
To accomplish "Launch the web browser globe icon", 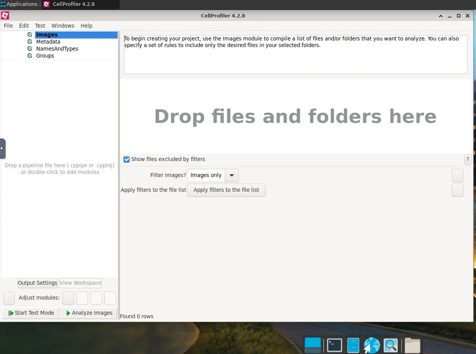I will click(372, 345).
